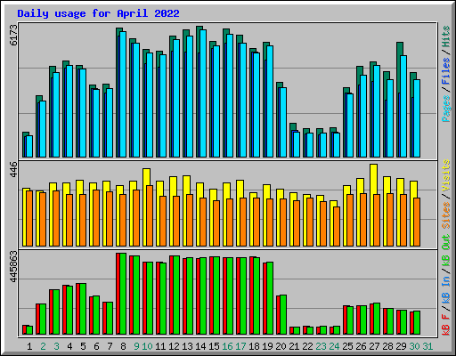The height and width of the screenshot is (356, 456).
Task: Click the 'Sites' legend label
Action: tap(445, 215)
